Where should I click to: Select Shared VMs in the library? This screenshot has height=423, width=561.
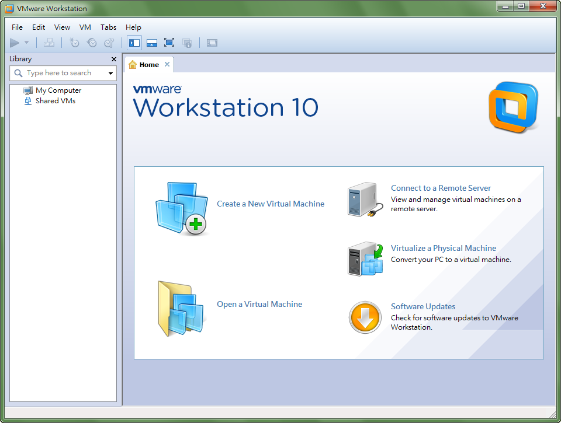[56, 101]
